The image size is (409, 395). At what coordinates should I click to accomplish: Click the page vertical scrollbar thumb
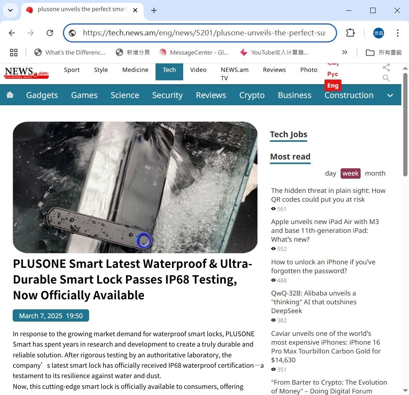[405, 125]
